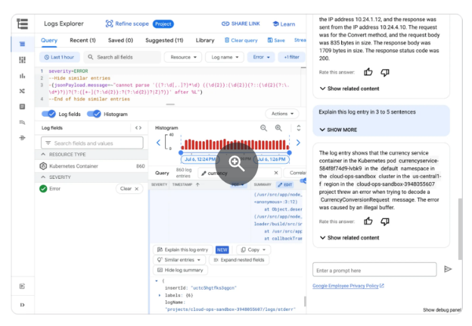Click Clear query

241,40
